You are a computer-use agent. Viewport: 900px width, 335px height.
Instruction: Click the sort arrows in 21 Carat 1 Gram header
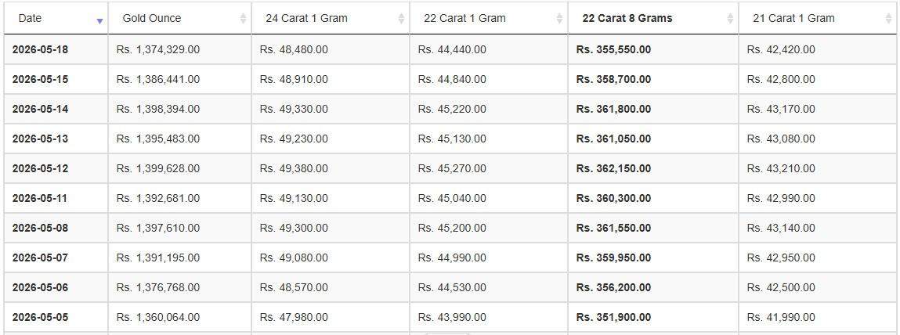tap(888, 18)
